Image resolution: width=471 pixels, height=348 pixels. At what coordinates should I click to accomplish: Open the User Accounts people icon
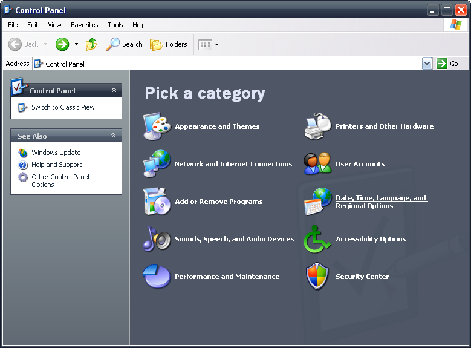point(318,163)
